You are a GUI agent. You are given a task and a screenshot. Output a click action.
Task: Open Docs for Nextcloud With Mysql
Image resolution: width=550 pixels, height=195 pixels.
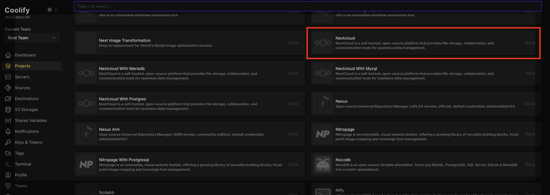pyautogui.click(x=530, y=73)
